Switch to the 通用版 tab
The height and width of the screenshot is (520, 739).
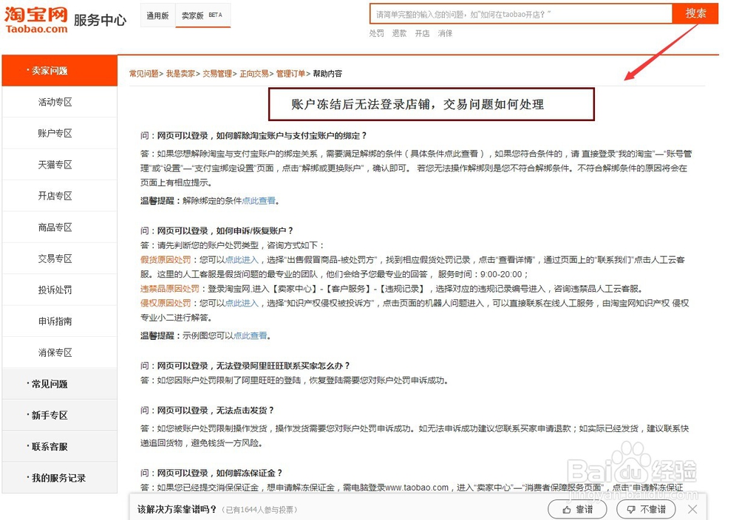[157, 15]
